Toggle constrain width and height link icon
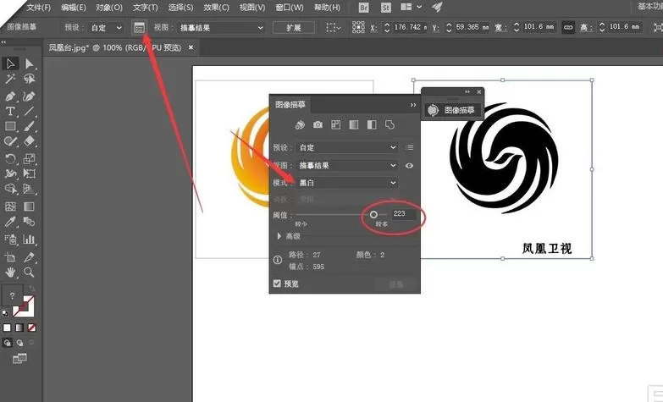Image resolution: width=663 pixels, height=402 pixels. click(568, 27)
